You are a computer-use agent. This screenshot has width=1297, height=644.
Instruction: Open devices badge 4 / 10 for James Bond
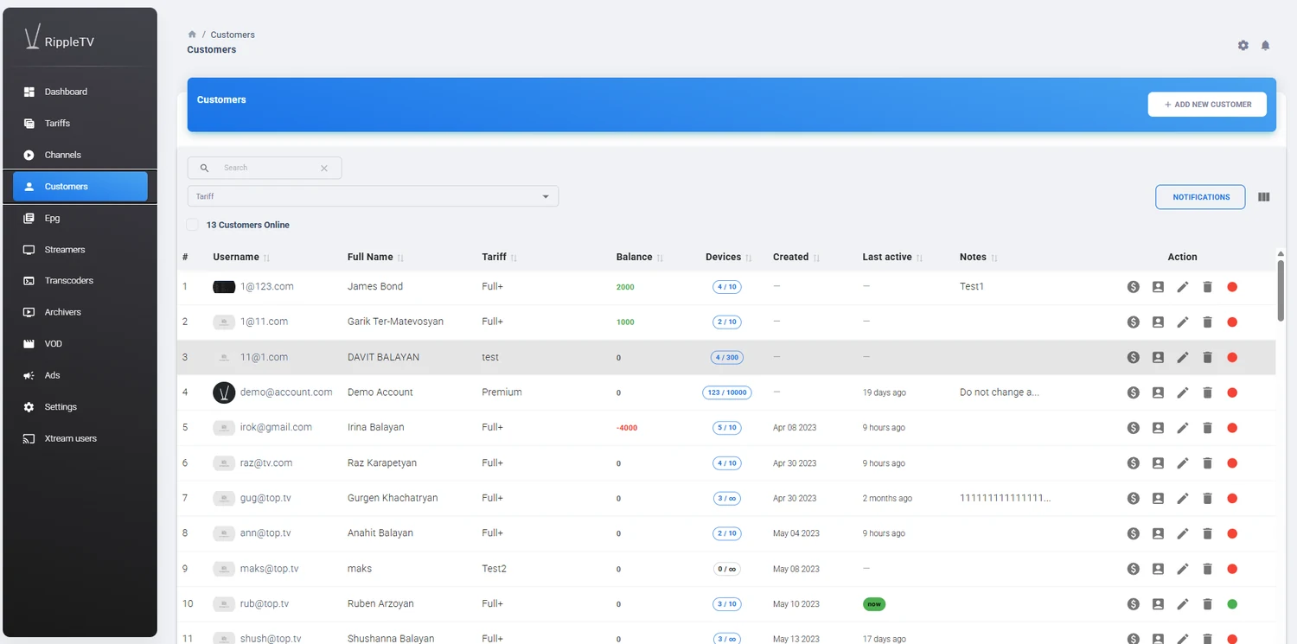click(727, 287)
